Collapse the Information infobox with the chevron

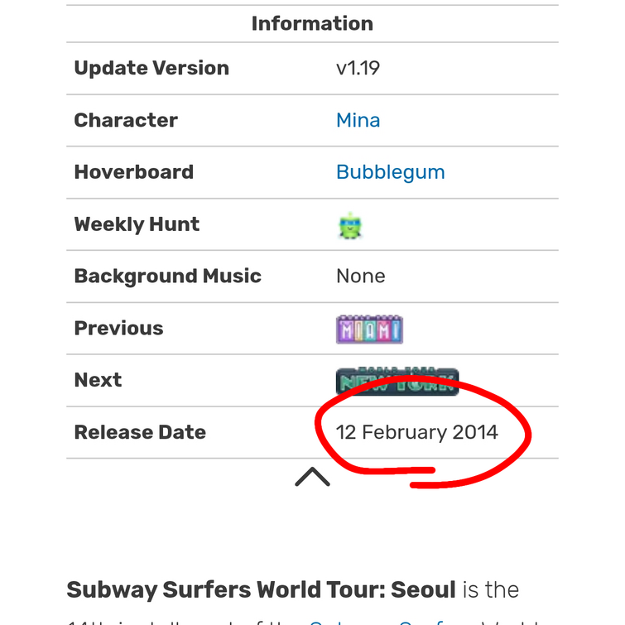click(312, 477)
